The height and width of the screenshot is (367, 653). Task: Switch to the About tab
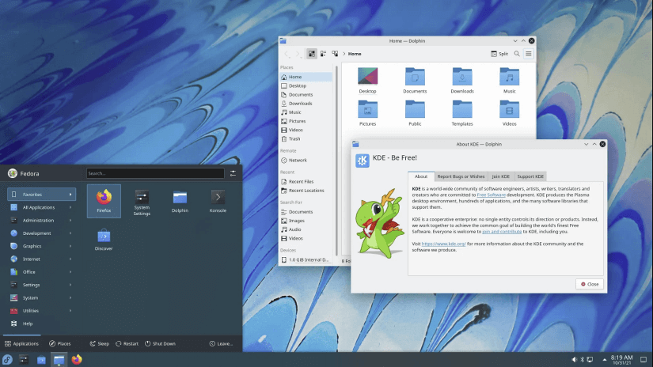pyautogui.click(x=421, y=176)
